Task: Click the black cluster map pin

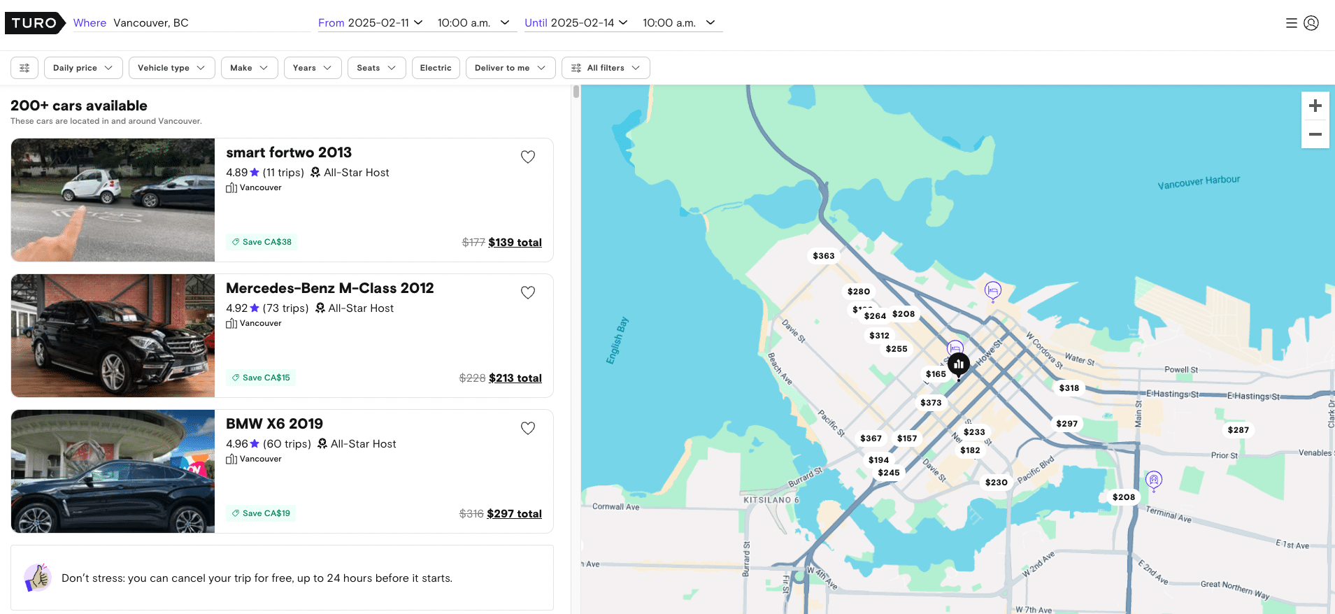Action: point(958,364)
